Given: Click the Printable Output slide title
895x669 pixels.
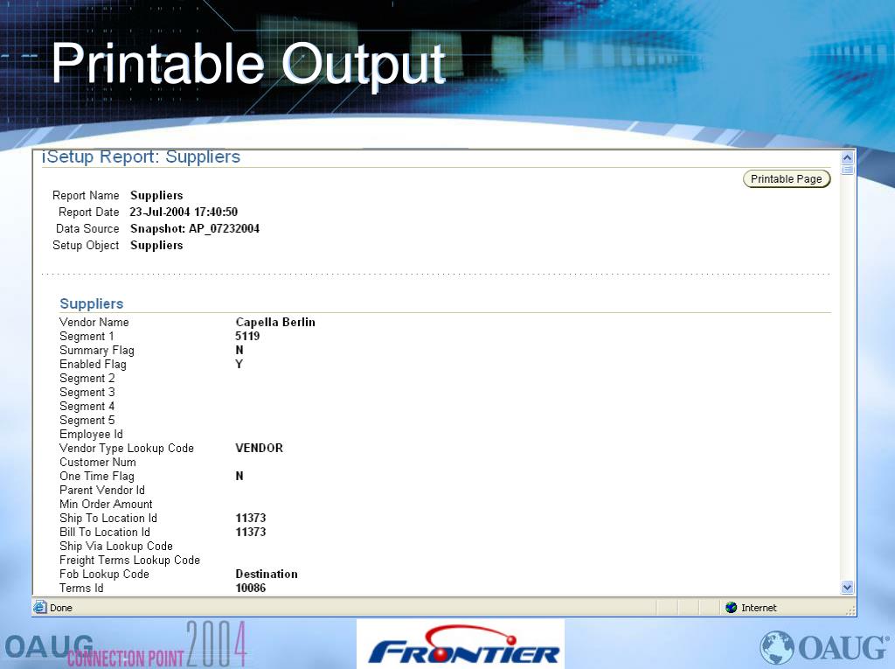Looking at the screenshot, I should click(248, 64).
